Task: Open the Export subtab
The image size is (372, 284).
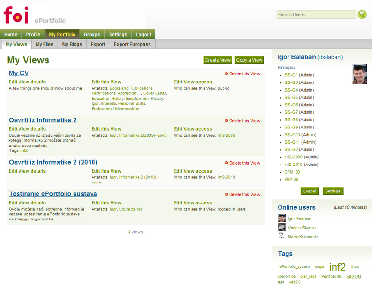Action: pyautogui.click(x=98, y=45)
